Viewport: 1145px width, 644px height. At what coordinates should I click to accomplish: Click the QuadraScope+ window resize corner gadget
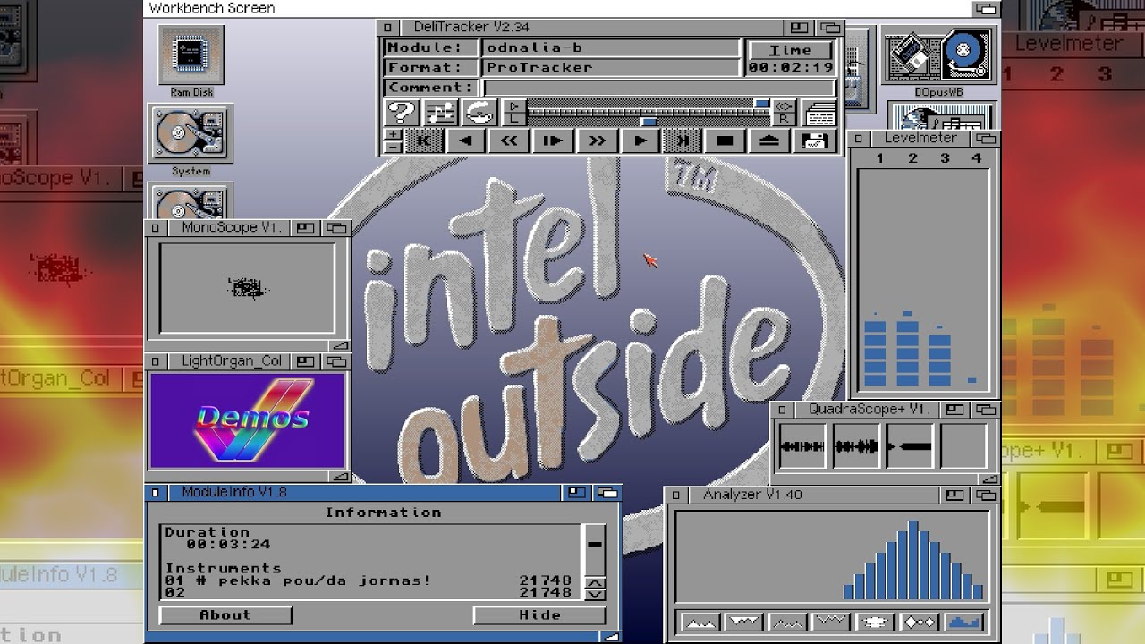tap(990, 478)
